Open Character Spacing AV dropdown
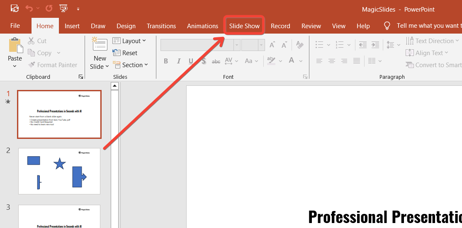The width and height of the screenshot is (462, 228). click(231, 61)
